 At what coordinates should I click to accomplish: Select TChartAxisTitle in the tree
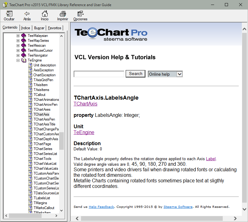44,124
